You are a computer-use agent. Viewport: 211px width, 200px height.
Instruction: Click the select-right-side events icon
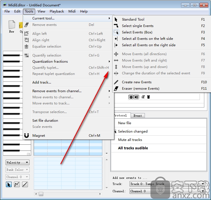point(116,45)
